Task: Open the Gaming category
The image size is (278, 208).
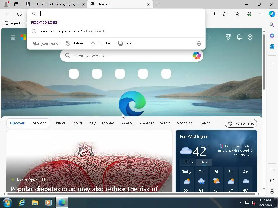Action: click(x=127, y=123)
